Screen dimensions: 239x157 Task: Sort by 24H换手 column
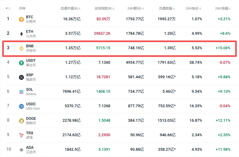coord(193,8)
